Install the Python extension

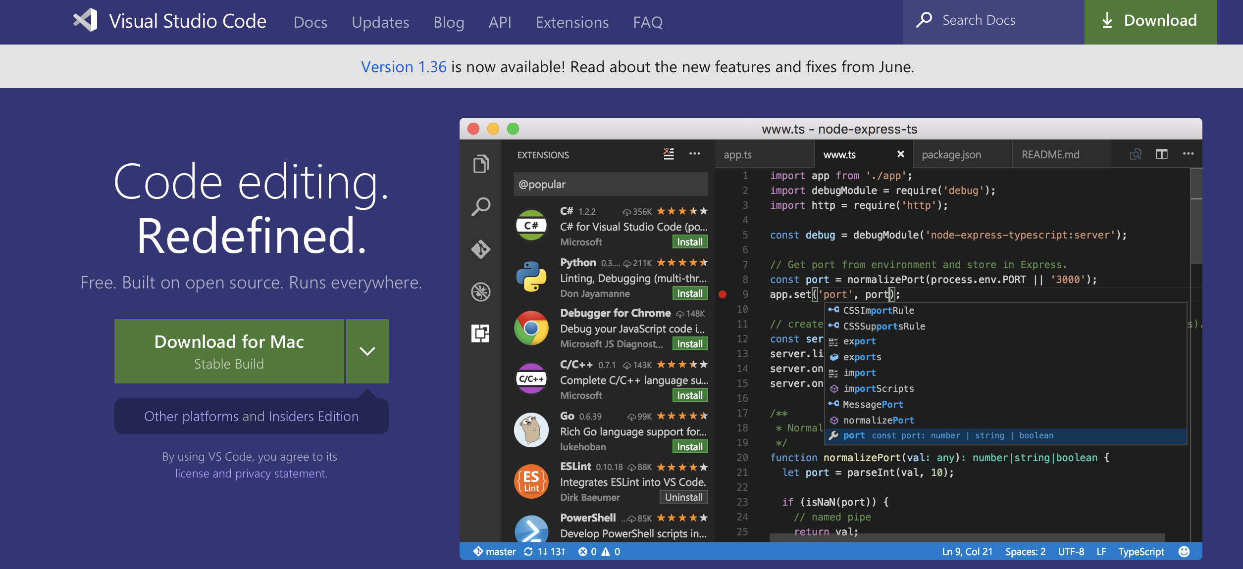(690, 293)
